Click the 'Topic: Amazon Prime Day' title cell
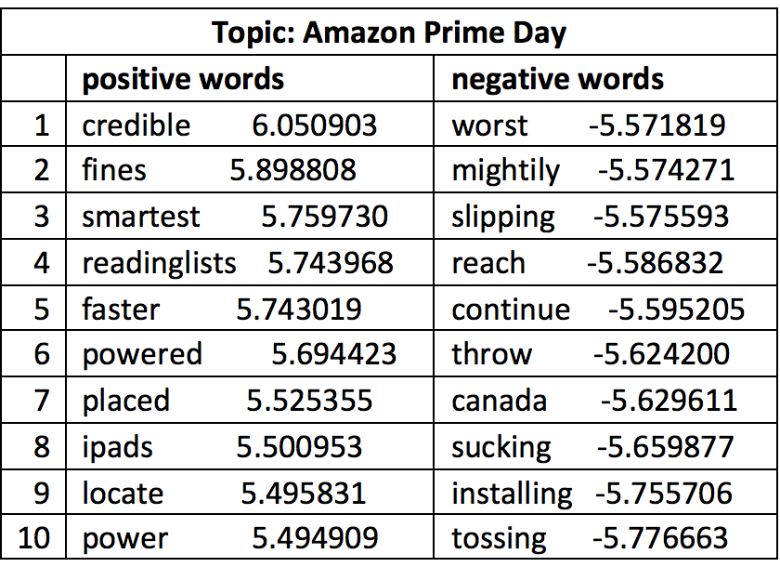Viewport: 780px width, 567px height. click(388, 33)
